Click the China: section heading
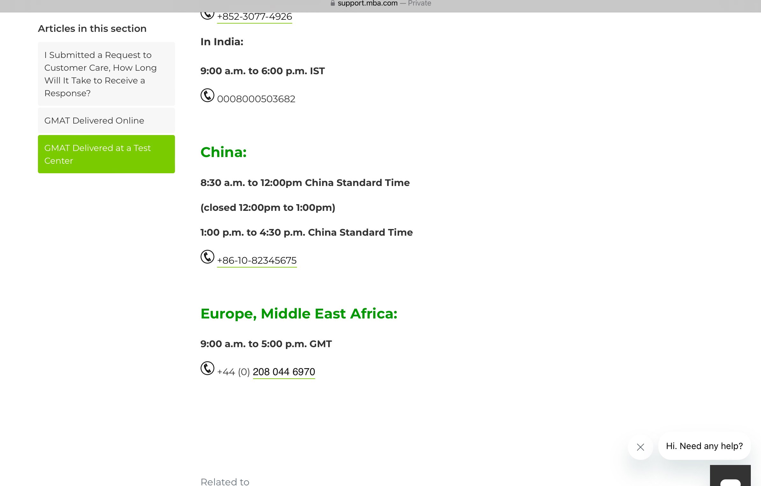Viewport: 761px width, 486px height. [223, 152]
